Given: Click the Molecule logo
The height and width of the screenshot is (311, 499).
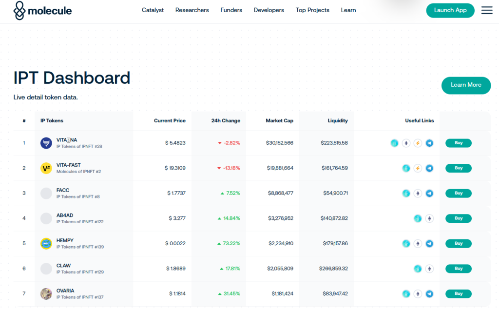Looking at the screenshot, I should (x=42, y=11).
